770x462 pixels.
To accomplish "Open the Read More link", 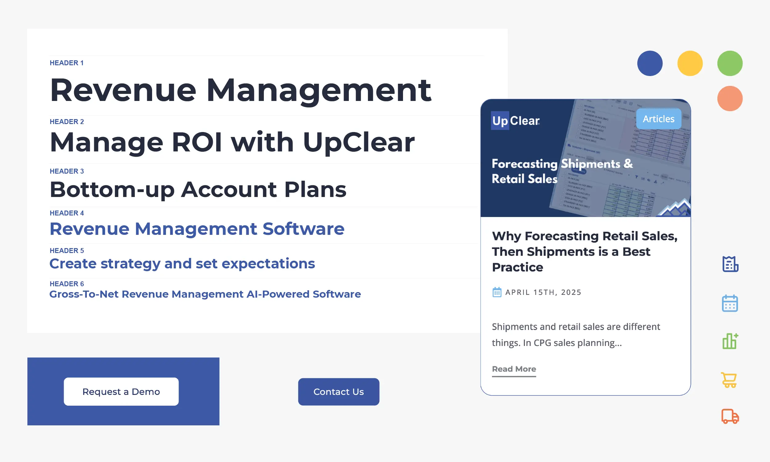I will pos(514,369).
